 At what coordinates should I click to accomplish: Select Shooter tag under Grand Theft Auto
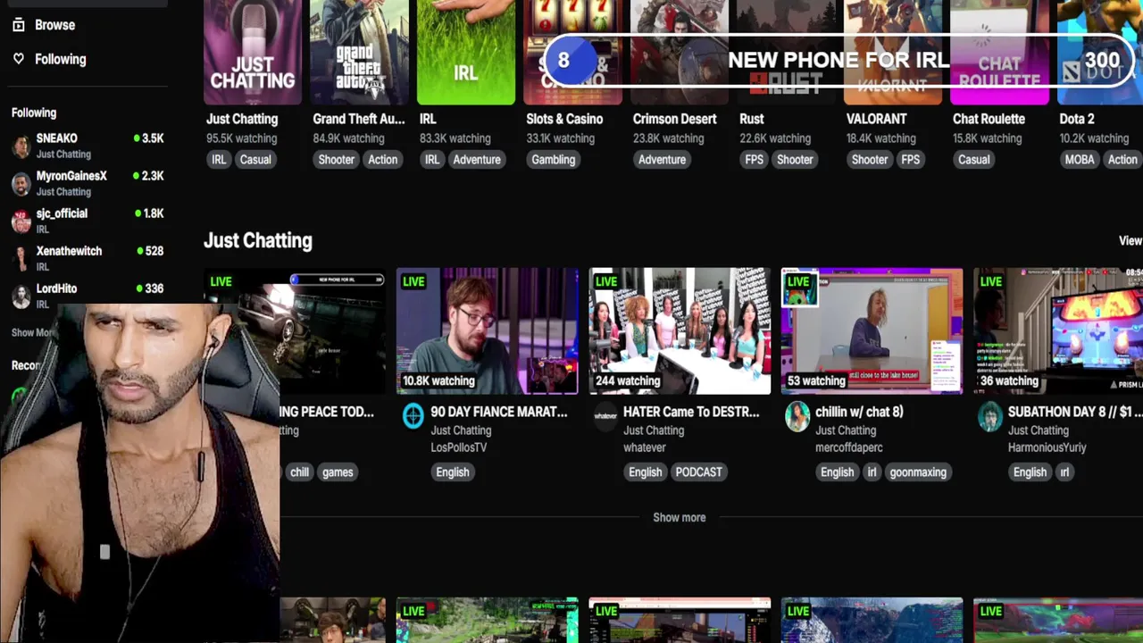337,160
